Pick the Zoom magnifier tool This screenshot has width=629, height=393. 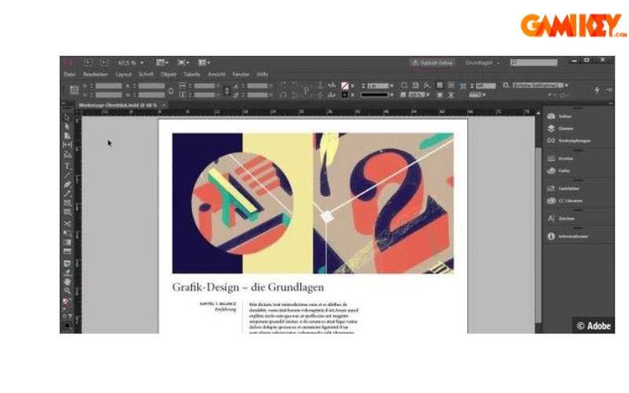tap(68, 291)
